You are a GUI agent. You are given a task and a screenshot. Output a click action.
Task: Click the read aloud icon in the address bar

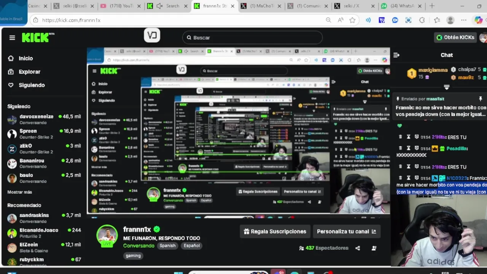(x=341, y=20)
